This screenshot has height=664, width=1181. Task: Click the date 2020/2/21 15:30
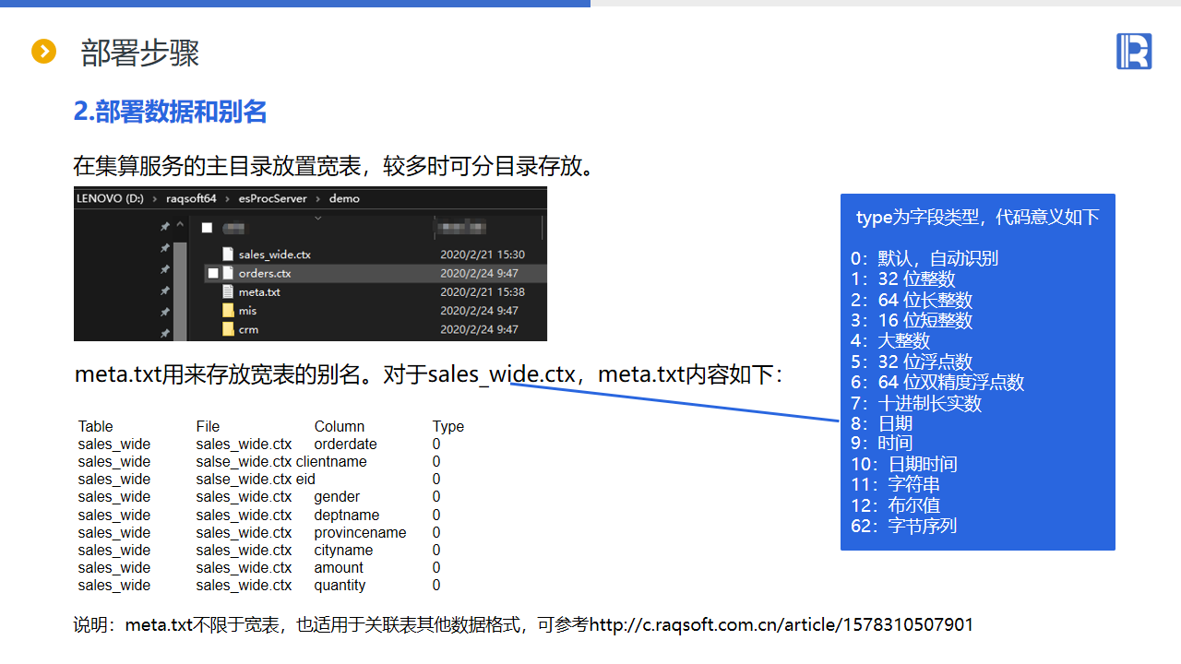(x=483, y=255)
